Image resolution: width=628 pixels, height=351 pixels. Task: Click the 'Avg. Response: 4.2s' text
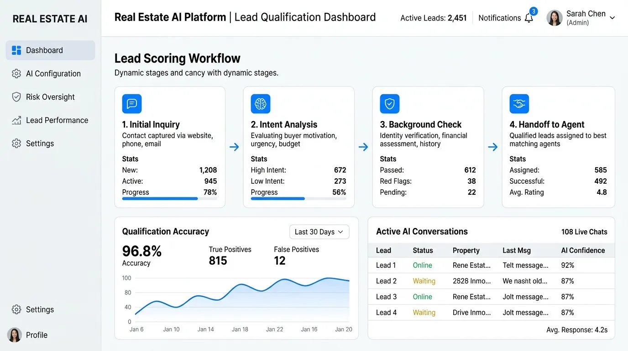point(577,330)
